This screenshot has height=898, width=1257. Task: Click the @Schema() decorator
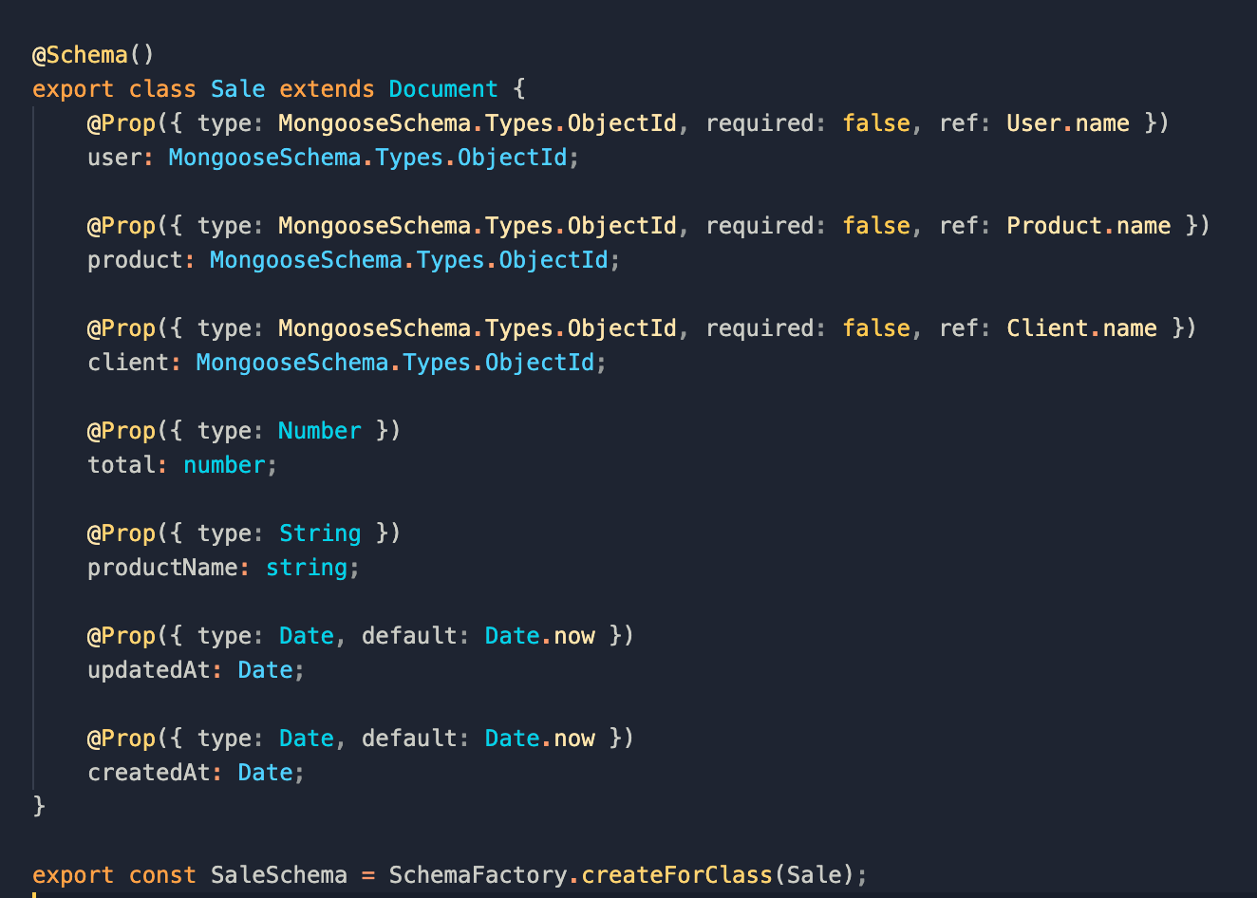[92, 54]
